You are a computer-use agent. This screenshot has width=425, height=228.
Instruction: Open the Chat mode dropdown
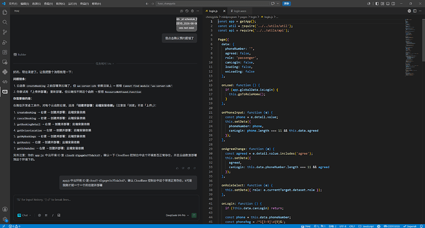click(25, 215)
